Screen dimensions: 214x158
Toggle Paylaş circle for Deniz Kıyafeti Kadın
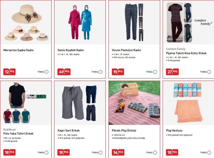[x=101, y=72]
